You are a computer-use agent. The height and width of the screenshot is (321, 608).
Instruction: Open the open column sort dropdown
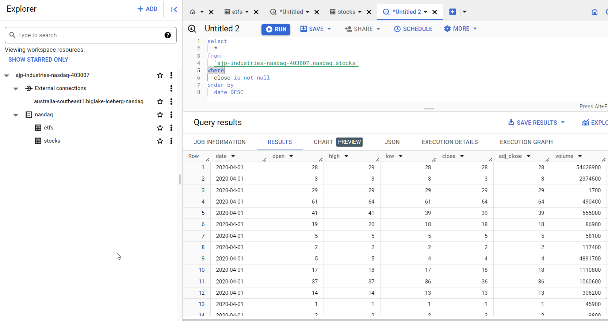click(291, 156)
